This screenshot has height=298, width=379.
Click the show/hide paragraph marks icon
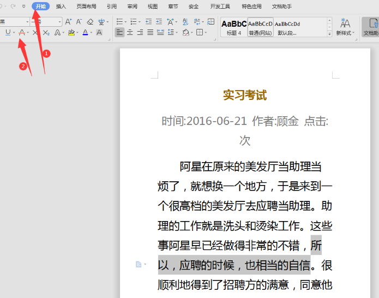coord(197,22)
